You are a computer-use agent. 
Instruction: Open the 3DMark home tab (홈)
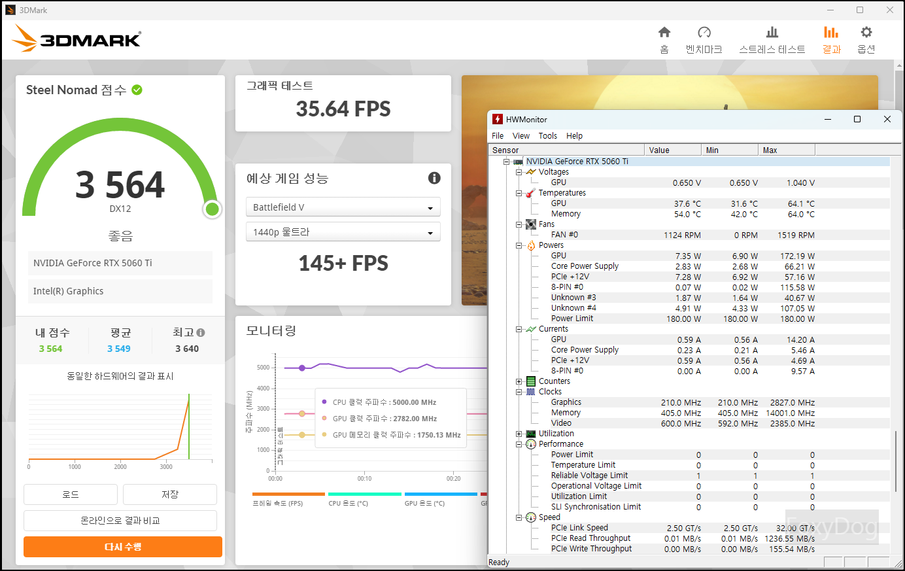click(664, 40)
